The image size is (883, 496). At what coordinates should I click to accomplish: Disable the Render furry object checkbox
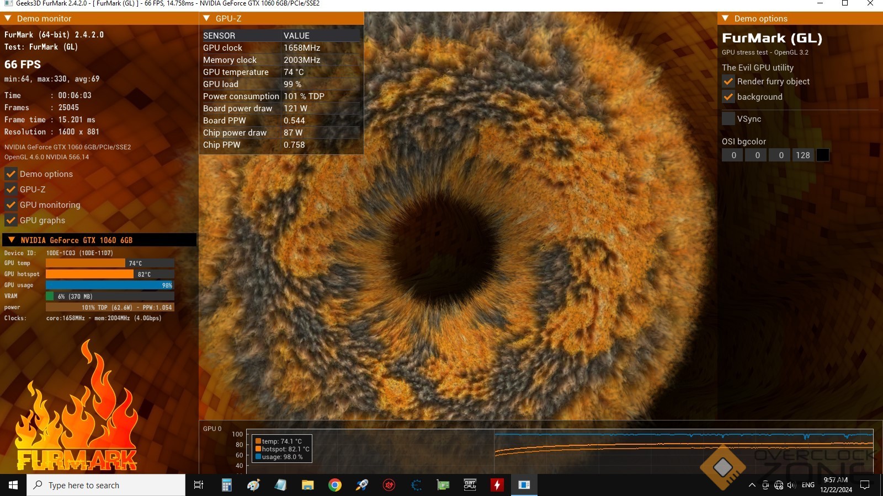click(x=728, y=82)
